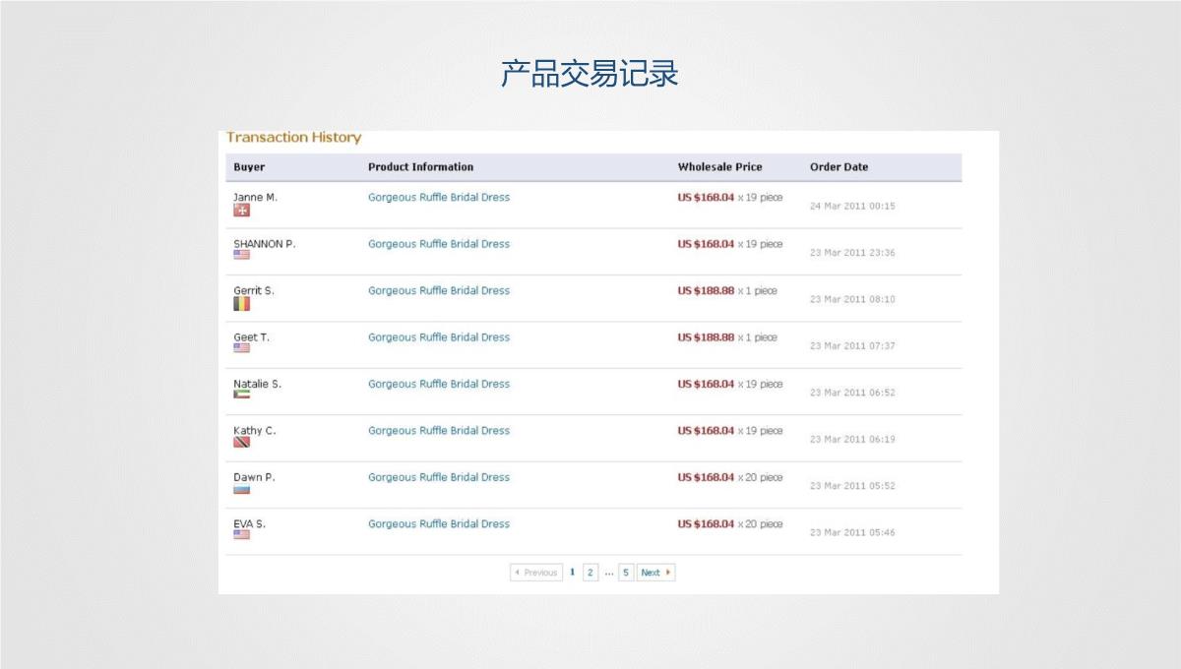This screenshot has width=1181, height=669.
Task: Click the US flag under SHANNON P.
Action: [241, 255]
